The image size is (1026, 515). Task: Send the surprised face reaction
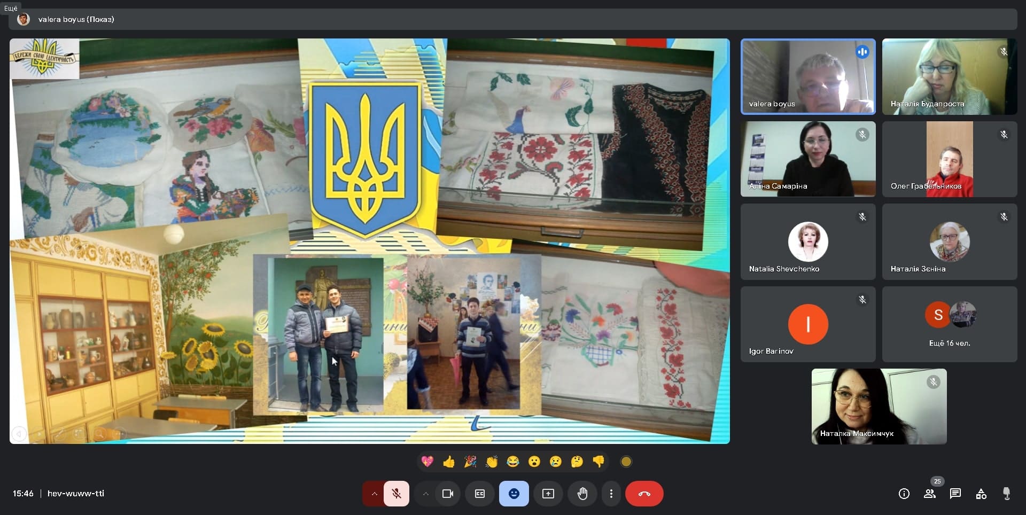[x=534, y=462]
